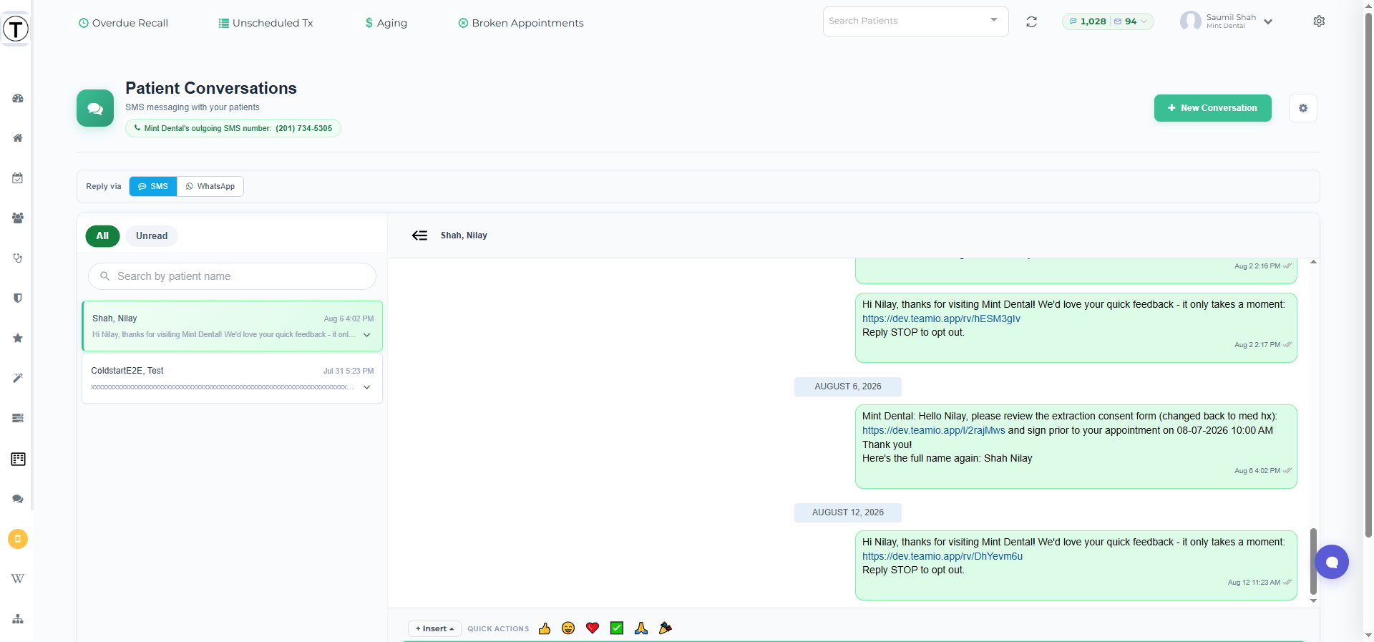Click the stethoscope icon in sidebar
Image resolution: width=1374 pixels, height=642 pixels.
[x=18, y=258]
